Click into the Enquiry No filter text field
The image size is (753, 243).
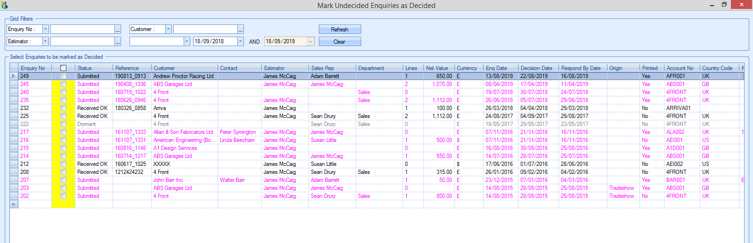82,29
